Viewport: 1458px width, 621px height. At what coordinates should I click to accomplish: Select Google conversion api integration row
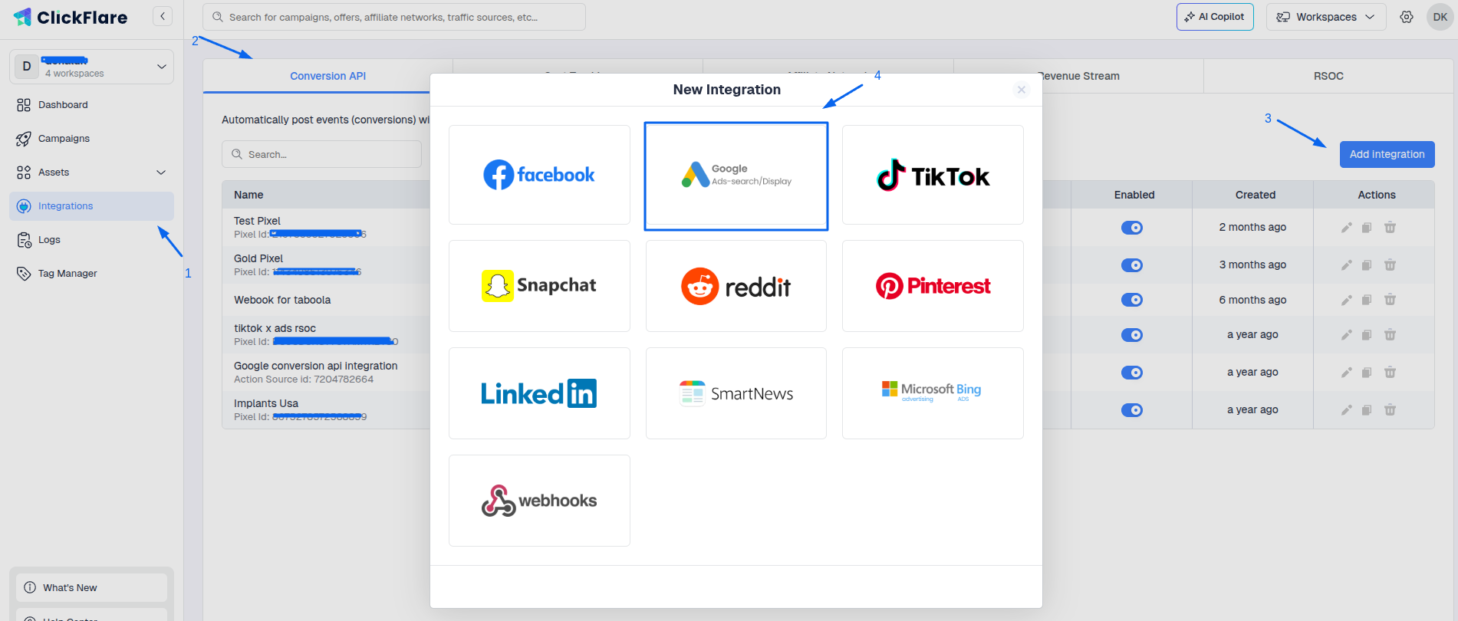coord(315,366)
